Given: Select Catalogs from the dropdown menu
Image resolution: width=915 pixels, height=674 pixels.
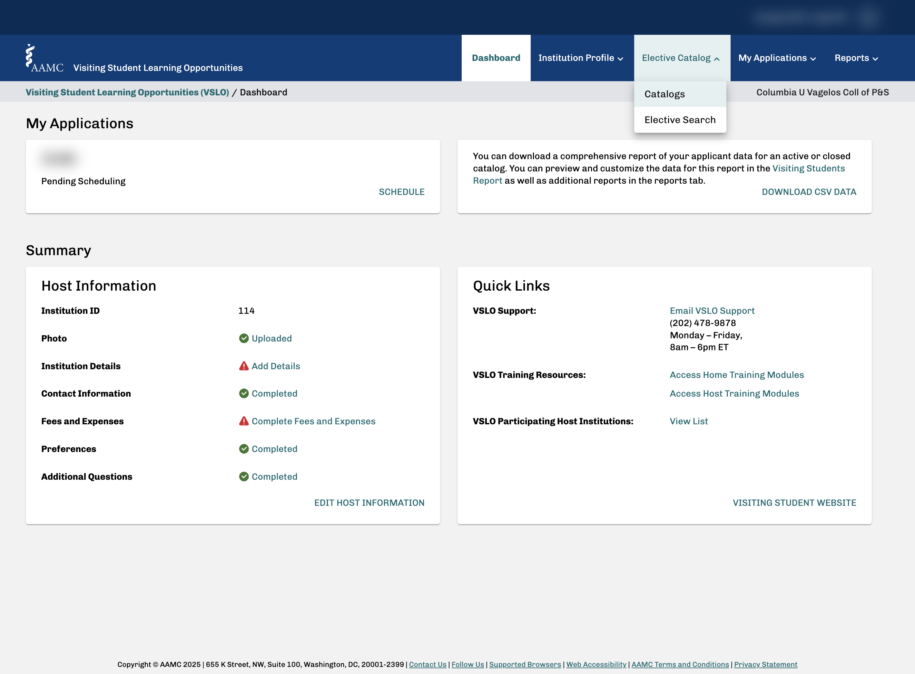Looking at the screenshot, I should (x=680, y=94).
